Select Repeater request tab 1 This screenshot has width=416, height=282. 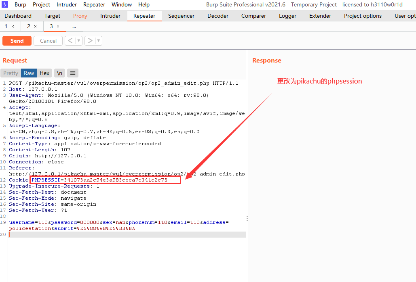[x=6, y=26]
